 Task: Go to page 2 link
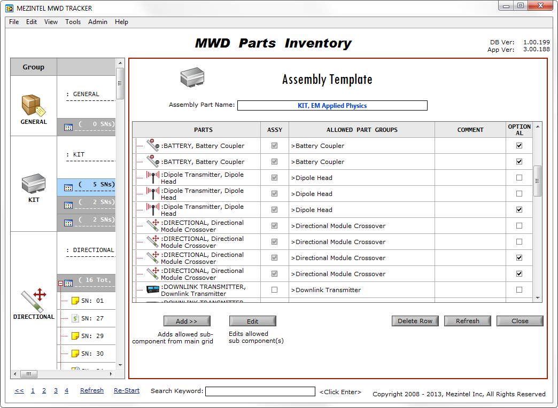tap(44, 390)
